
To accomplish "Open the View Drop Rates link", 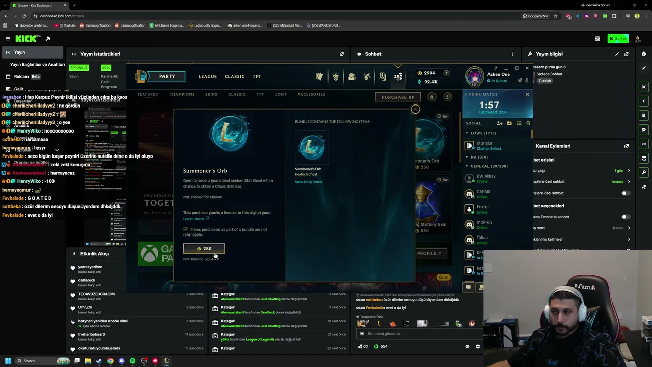I will pos(309,182).
